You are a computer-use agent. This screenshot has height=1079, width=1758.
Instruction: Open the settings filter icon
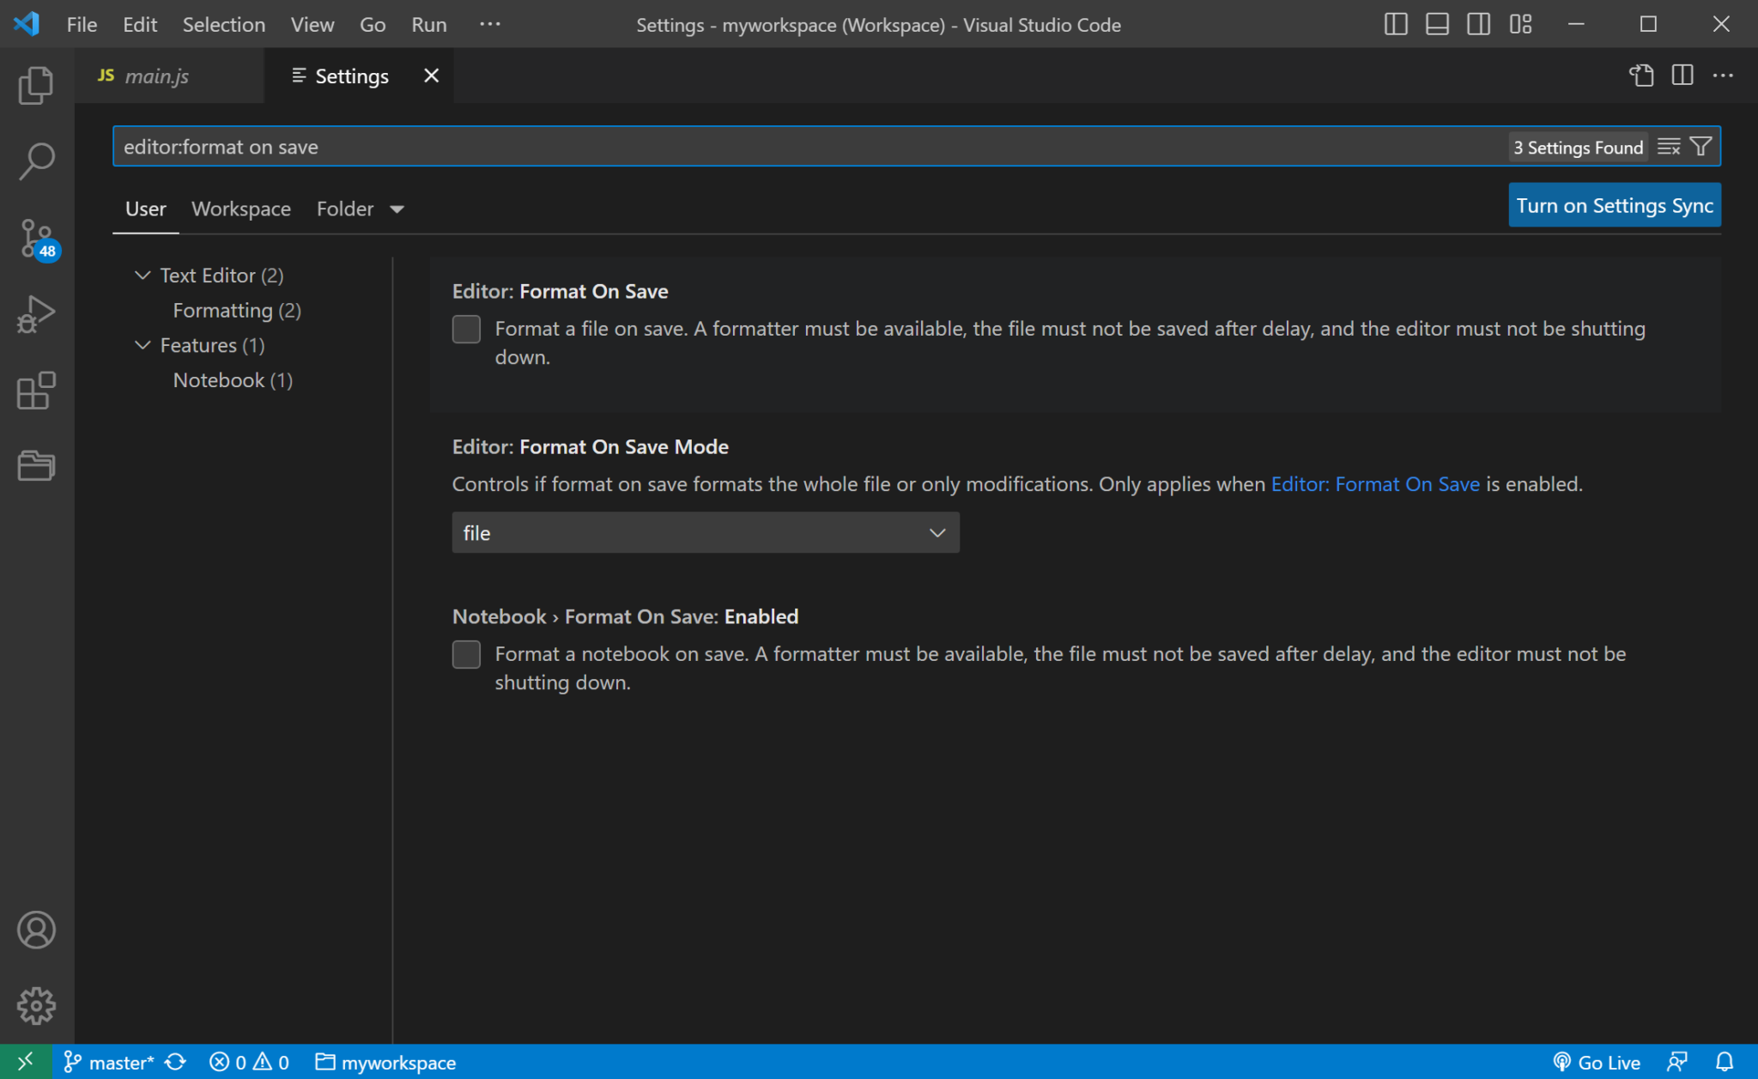click(x=1700, y=146)
